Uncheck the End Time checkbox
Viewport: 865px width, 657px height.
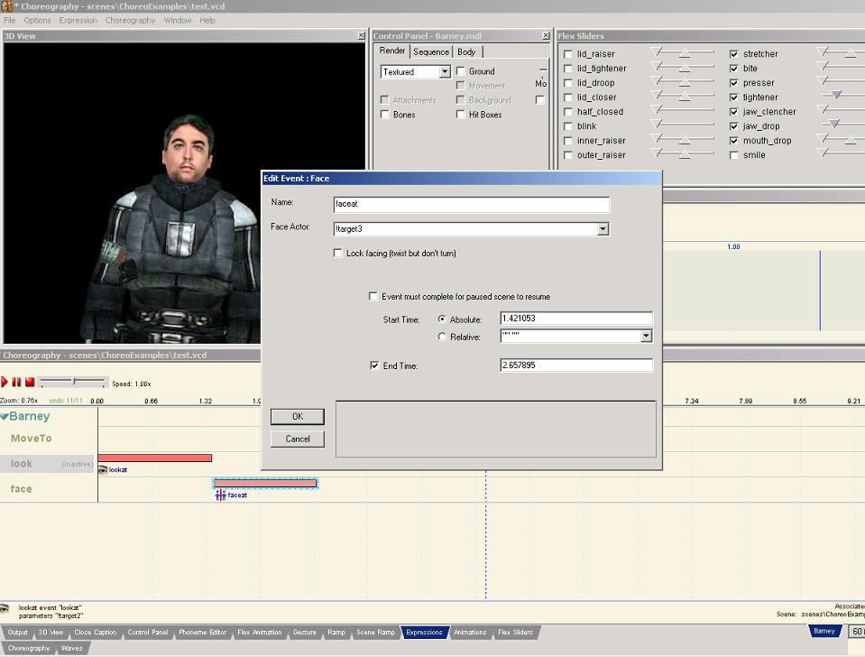[x=374, y=366]
